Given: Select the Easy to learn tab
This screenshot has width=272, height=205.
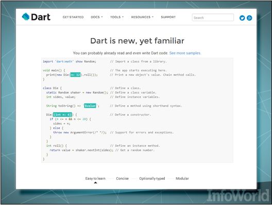Looking at the screenshot, I should 95,178.
